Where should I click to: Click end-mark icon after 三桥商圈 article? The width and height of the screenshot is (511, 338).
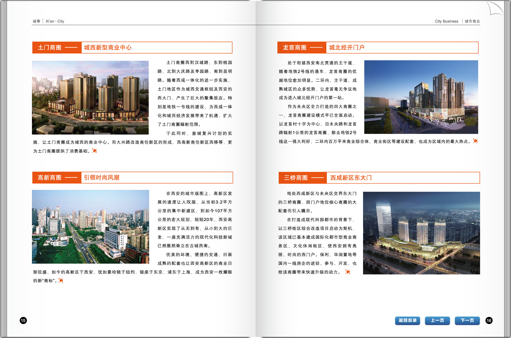(347, 272)
